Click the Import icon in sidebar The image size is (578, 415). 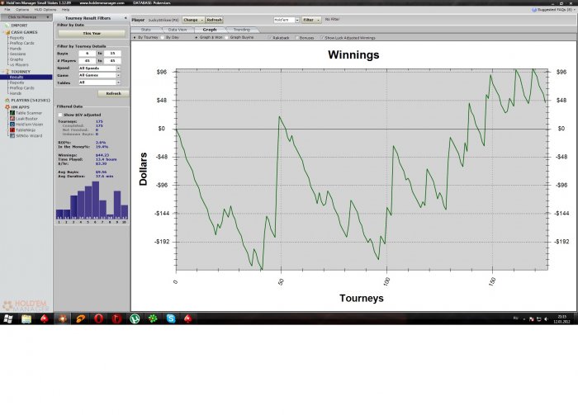[x=7, y=25]
